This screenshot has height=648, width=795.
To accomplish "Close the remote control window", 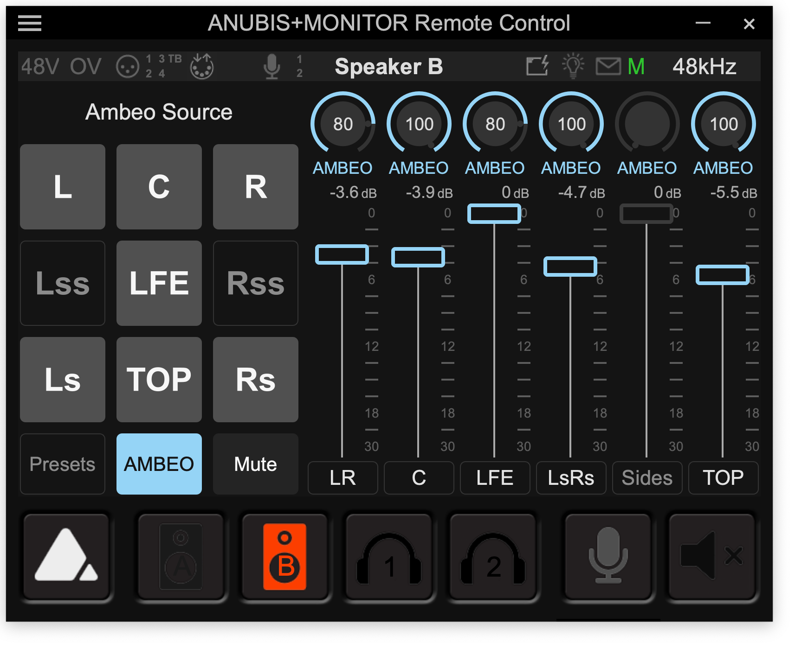I will [x=749, y=24].
